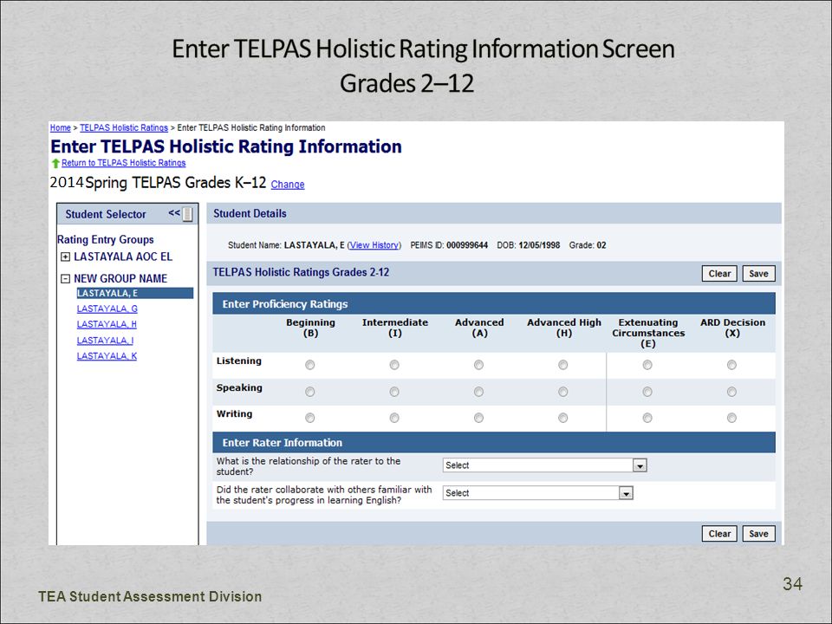Viewport: 832px width, 624px height.
Task: Select Intermediate rating for Speaking
Action: click(x=394, y=392)
